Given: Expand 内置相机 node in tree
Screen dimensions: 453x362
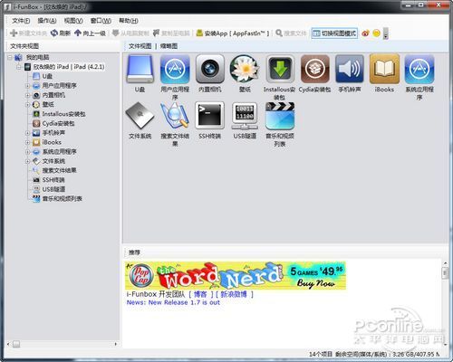Looking at the screenshot, I should 27,95.
